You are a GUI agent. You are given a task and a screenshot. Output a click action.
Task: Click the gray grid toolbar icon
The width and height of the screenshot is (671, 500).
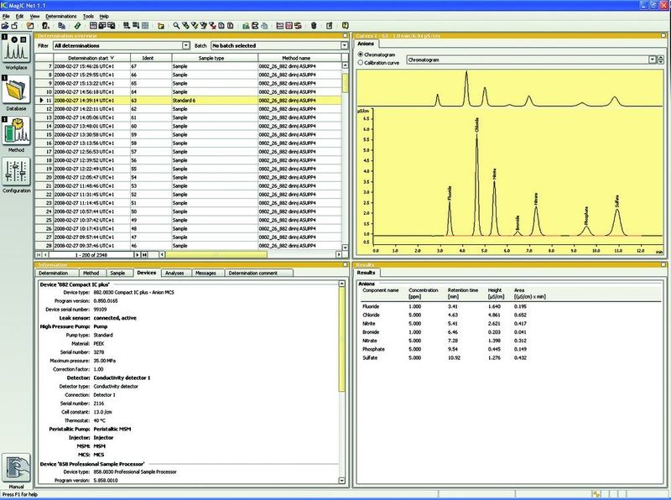(145, 26)
